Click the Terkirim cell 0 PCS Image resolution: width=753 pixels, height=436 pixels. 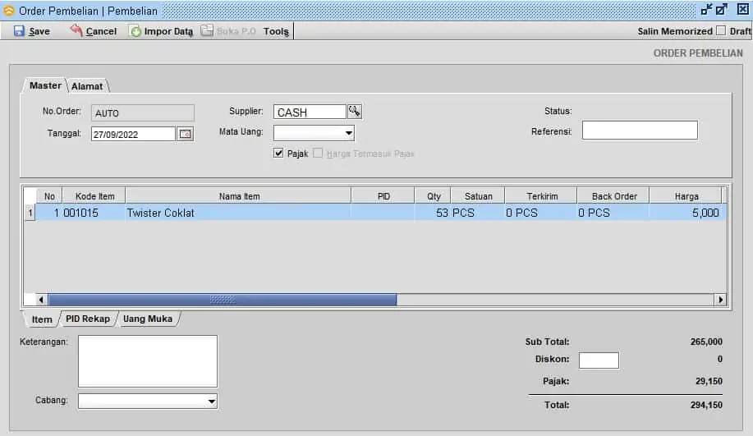pos(541,213)
